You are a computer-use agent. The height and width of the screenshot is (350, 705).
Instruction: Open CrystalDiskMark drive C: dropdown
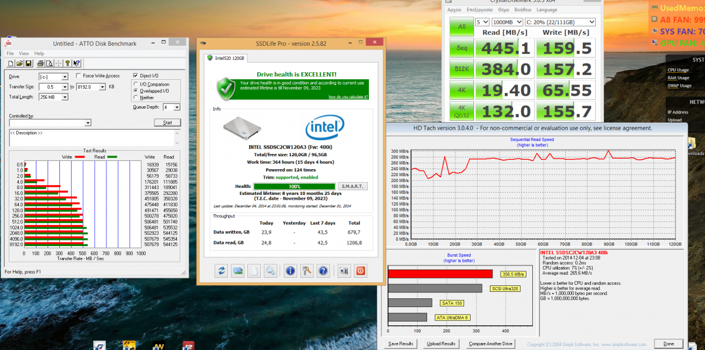[x=560, y=22]
